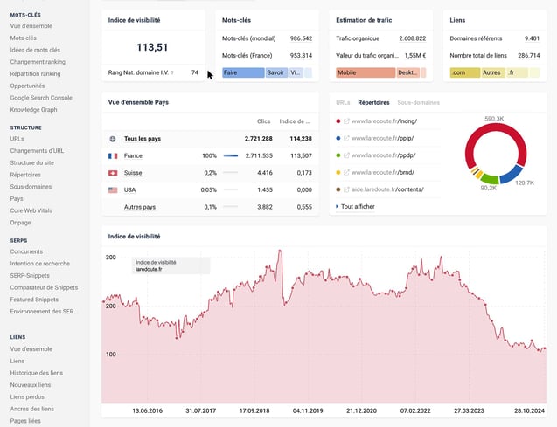Image resolution: width=557 pixels, height=427 pixels.
Task: Open Environnement des SER... in sidebar
Action: click(44, 312)
